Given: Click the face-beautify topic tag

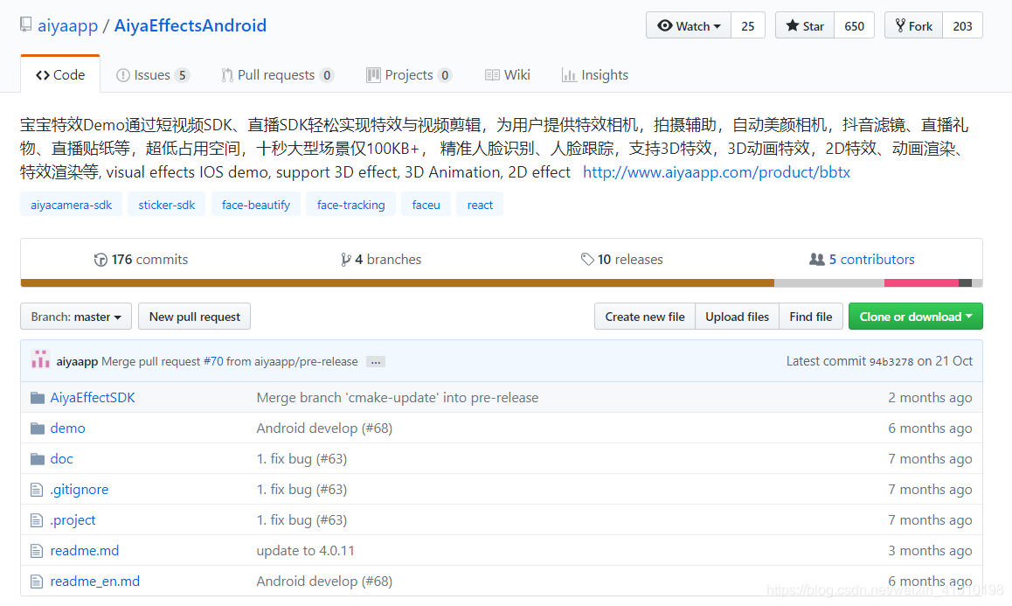Looking at the screenshot, I should pyautogui.click(x=255, y=205).
